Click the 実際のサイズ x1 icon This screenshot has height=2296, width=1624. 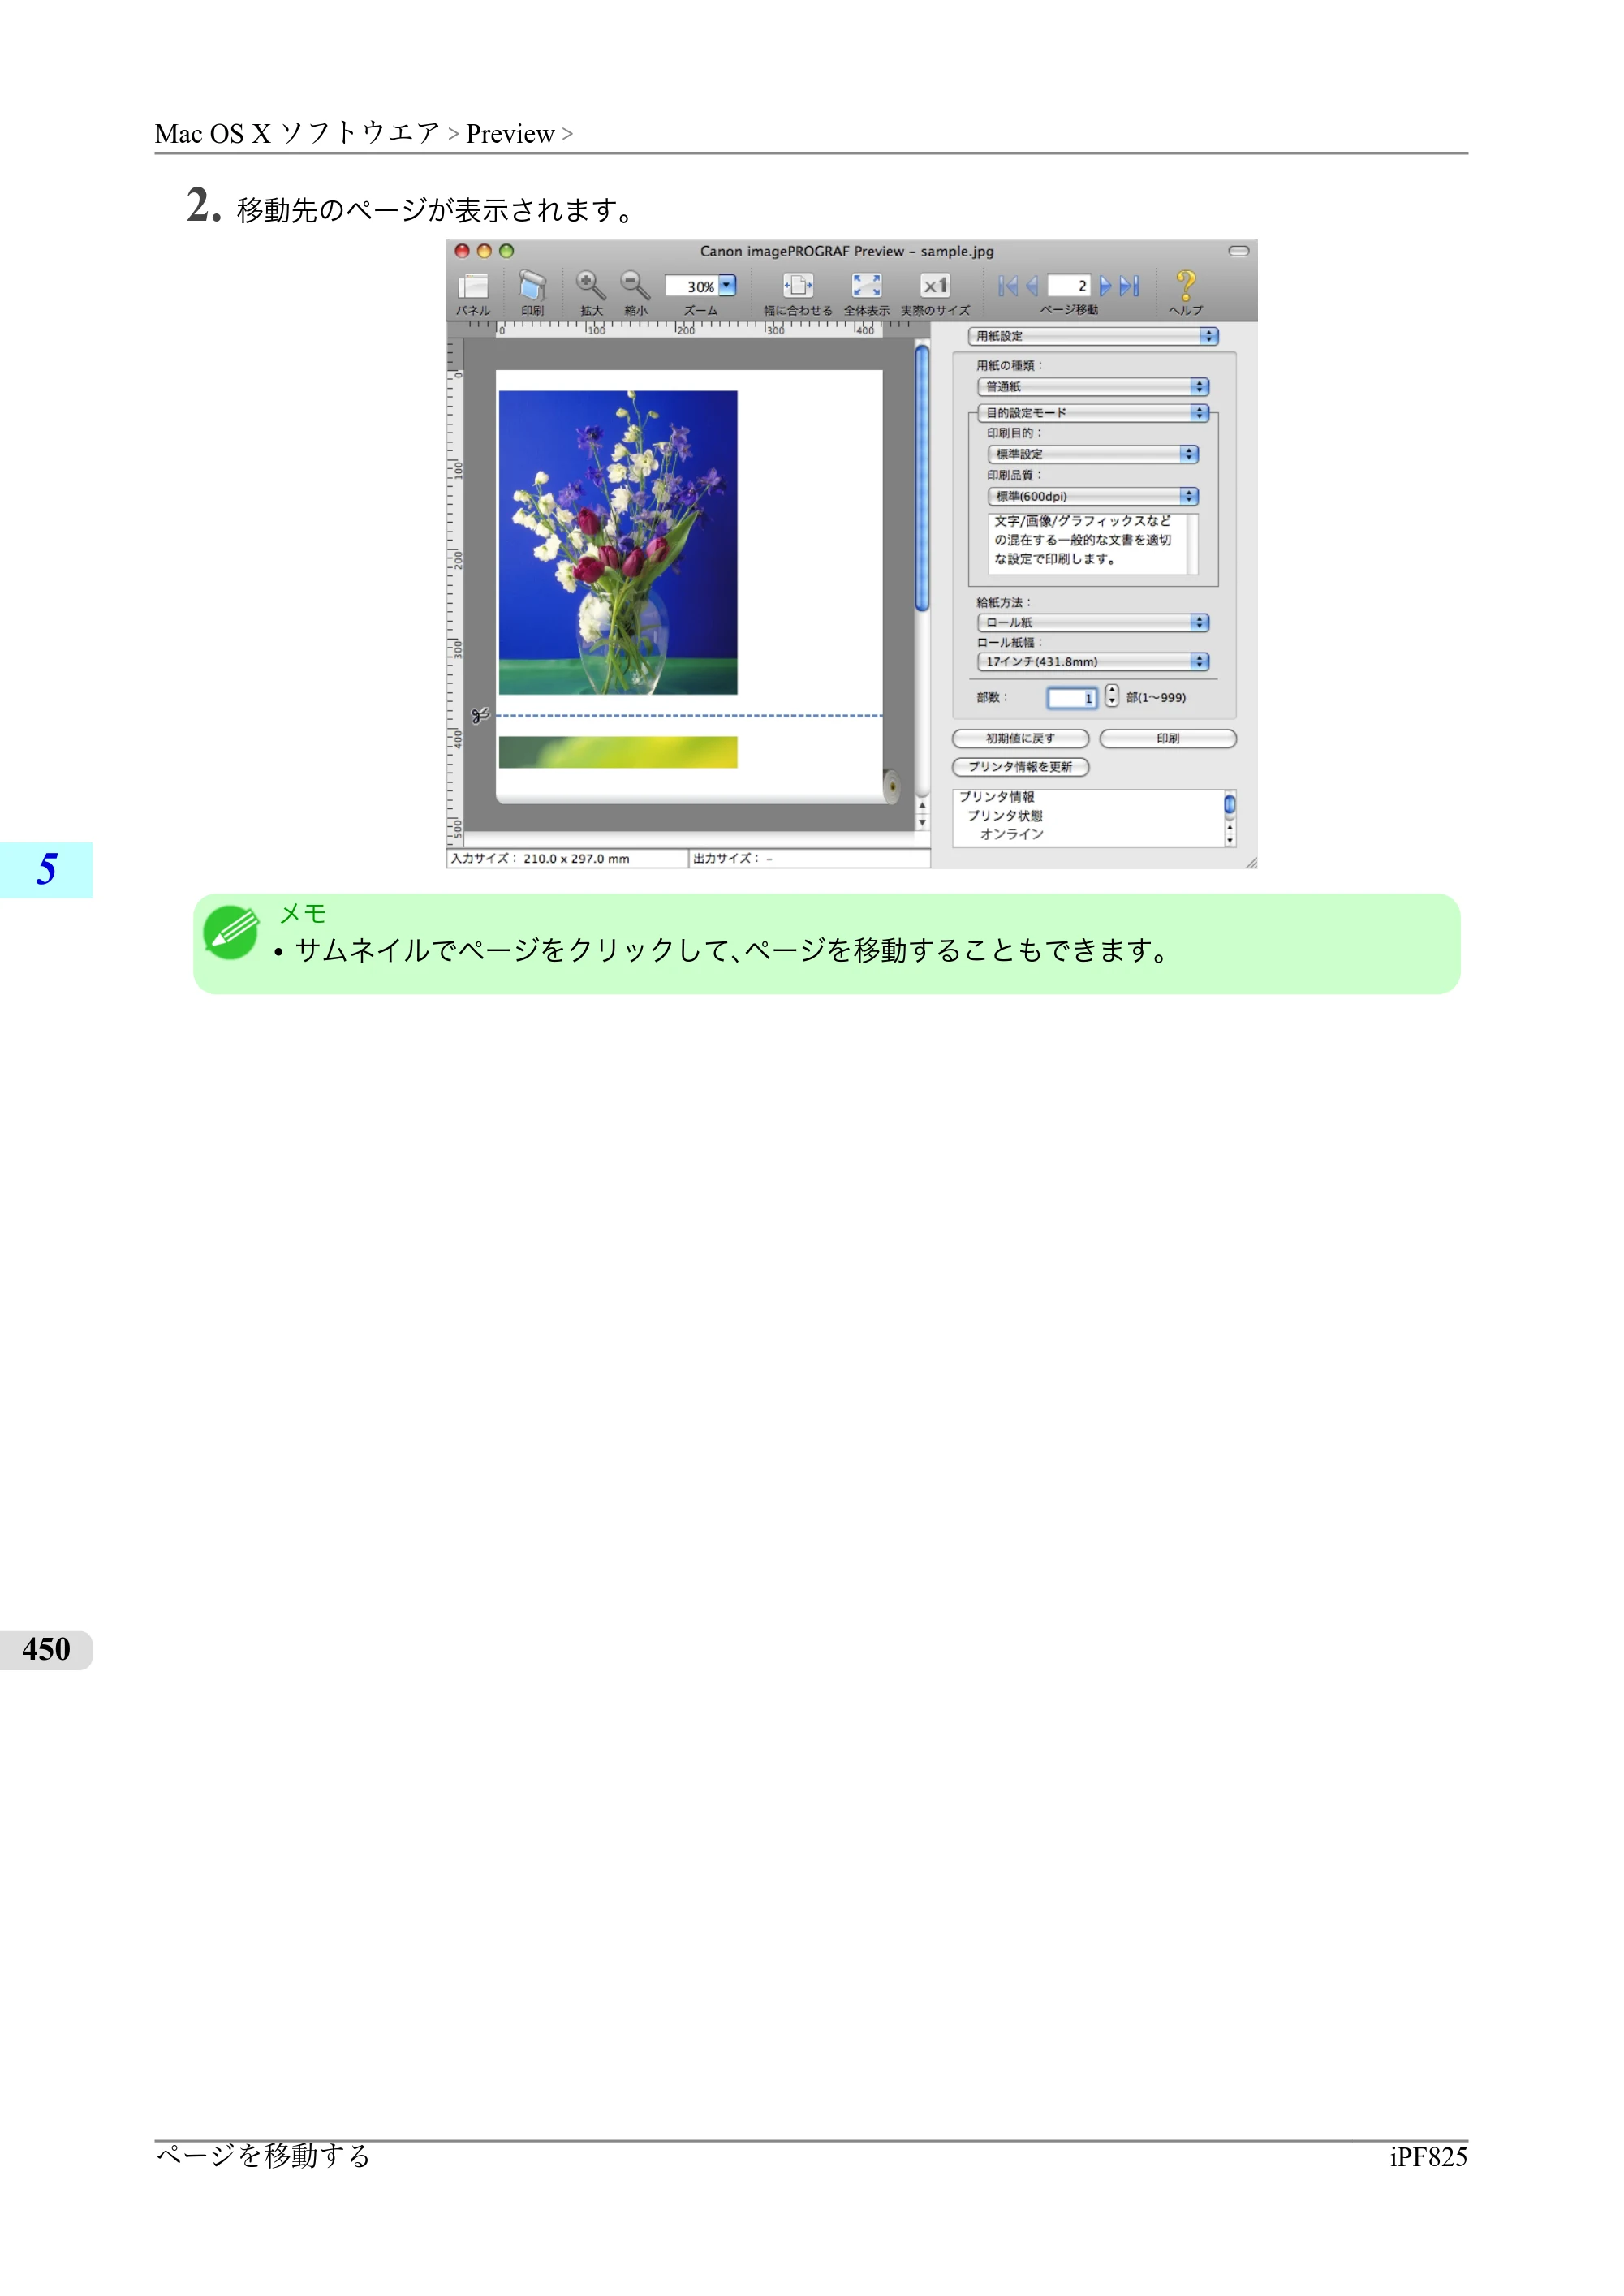934,286
